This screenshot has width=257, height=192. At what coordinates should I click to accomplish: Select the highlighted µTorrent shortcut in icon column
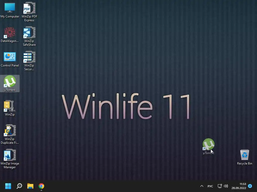pyautogui.click(x=10, y=83)
